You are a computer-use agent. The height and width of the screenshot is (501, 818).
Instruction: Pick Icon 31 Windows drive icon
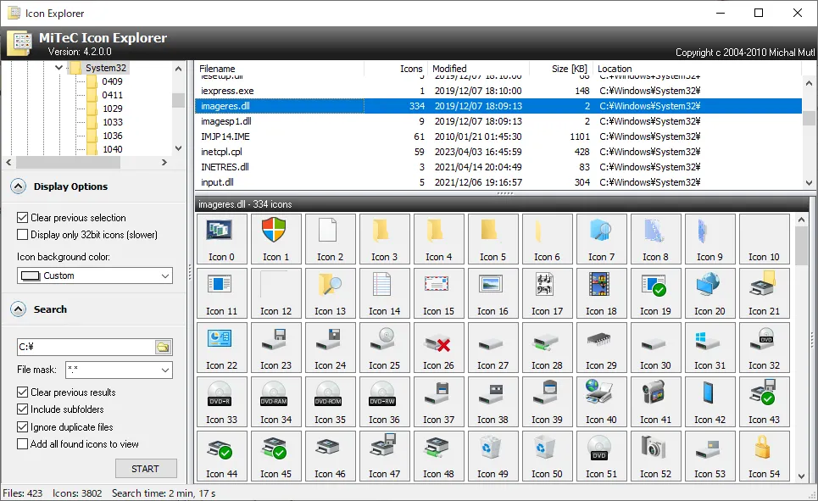[x=710, y=348]
